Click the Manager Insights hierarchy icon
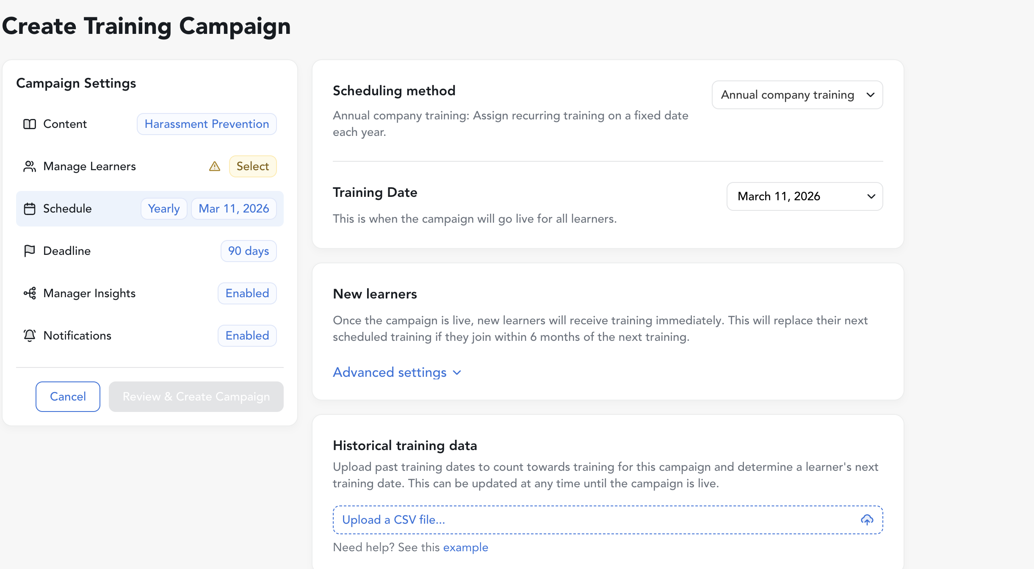The width and height of the screenshot is (1034, 569). click(x=30, y=293)
